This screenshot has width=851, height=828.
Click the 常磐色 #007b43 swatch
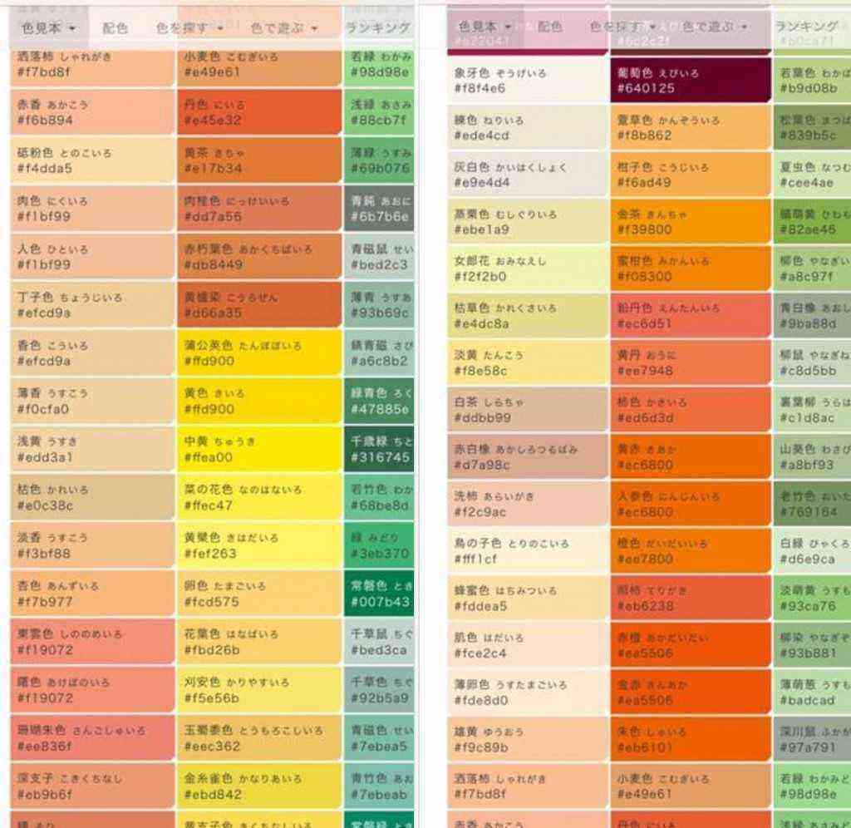(379, 594)
